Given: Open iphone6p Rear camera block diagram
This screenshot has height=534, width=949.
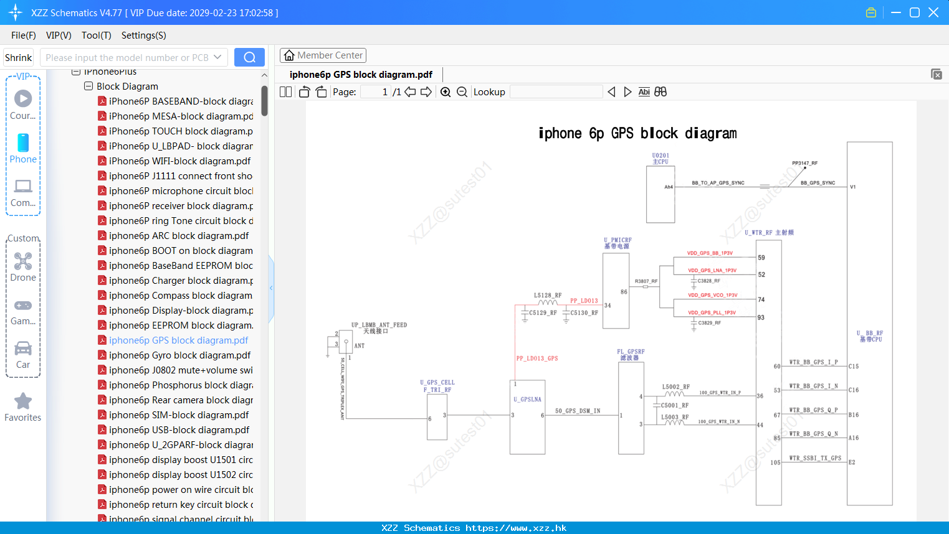Looking at the screenshot, I should (175, 400).
